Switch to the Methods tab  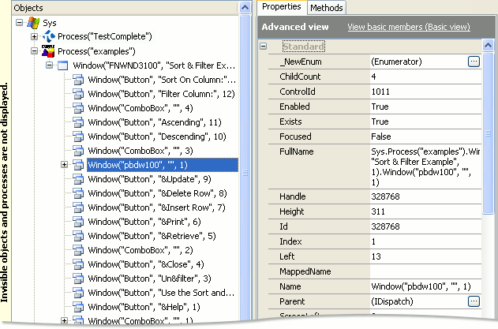[x=326, y=7]
